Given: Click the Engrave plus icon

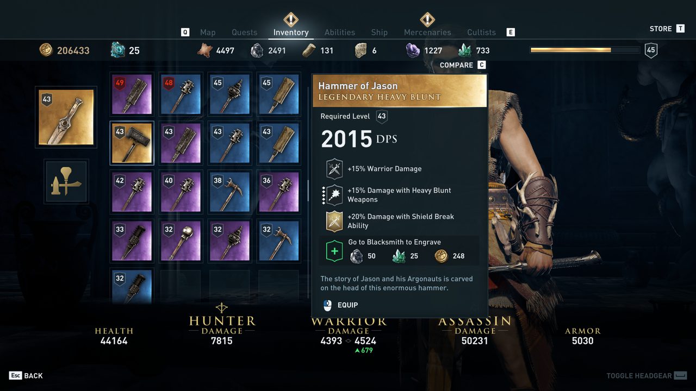Looking at the screenshot, I should point(334,251).
